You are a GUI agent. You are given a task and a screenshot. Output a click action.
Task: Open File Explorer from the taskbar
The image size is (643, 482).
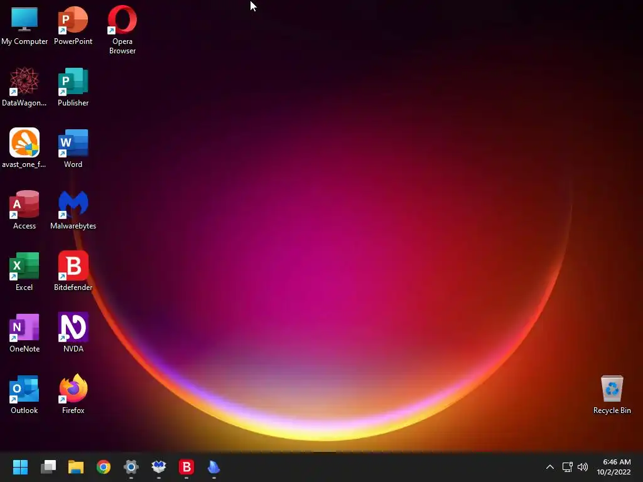[x=76, y=467]
